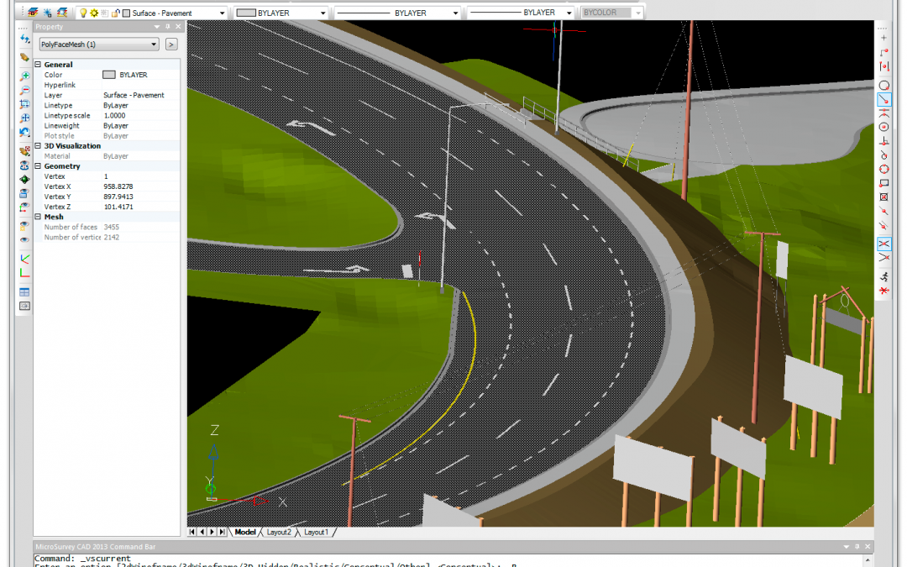Toggle the layer on/off lightbulb icon
Viewport: 907px width, 567px height.
(83, 13)
